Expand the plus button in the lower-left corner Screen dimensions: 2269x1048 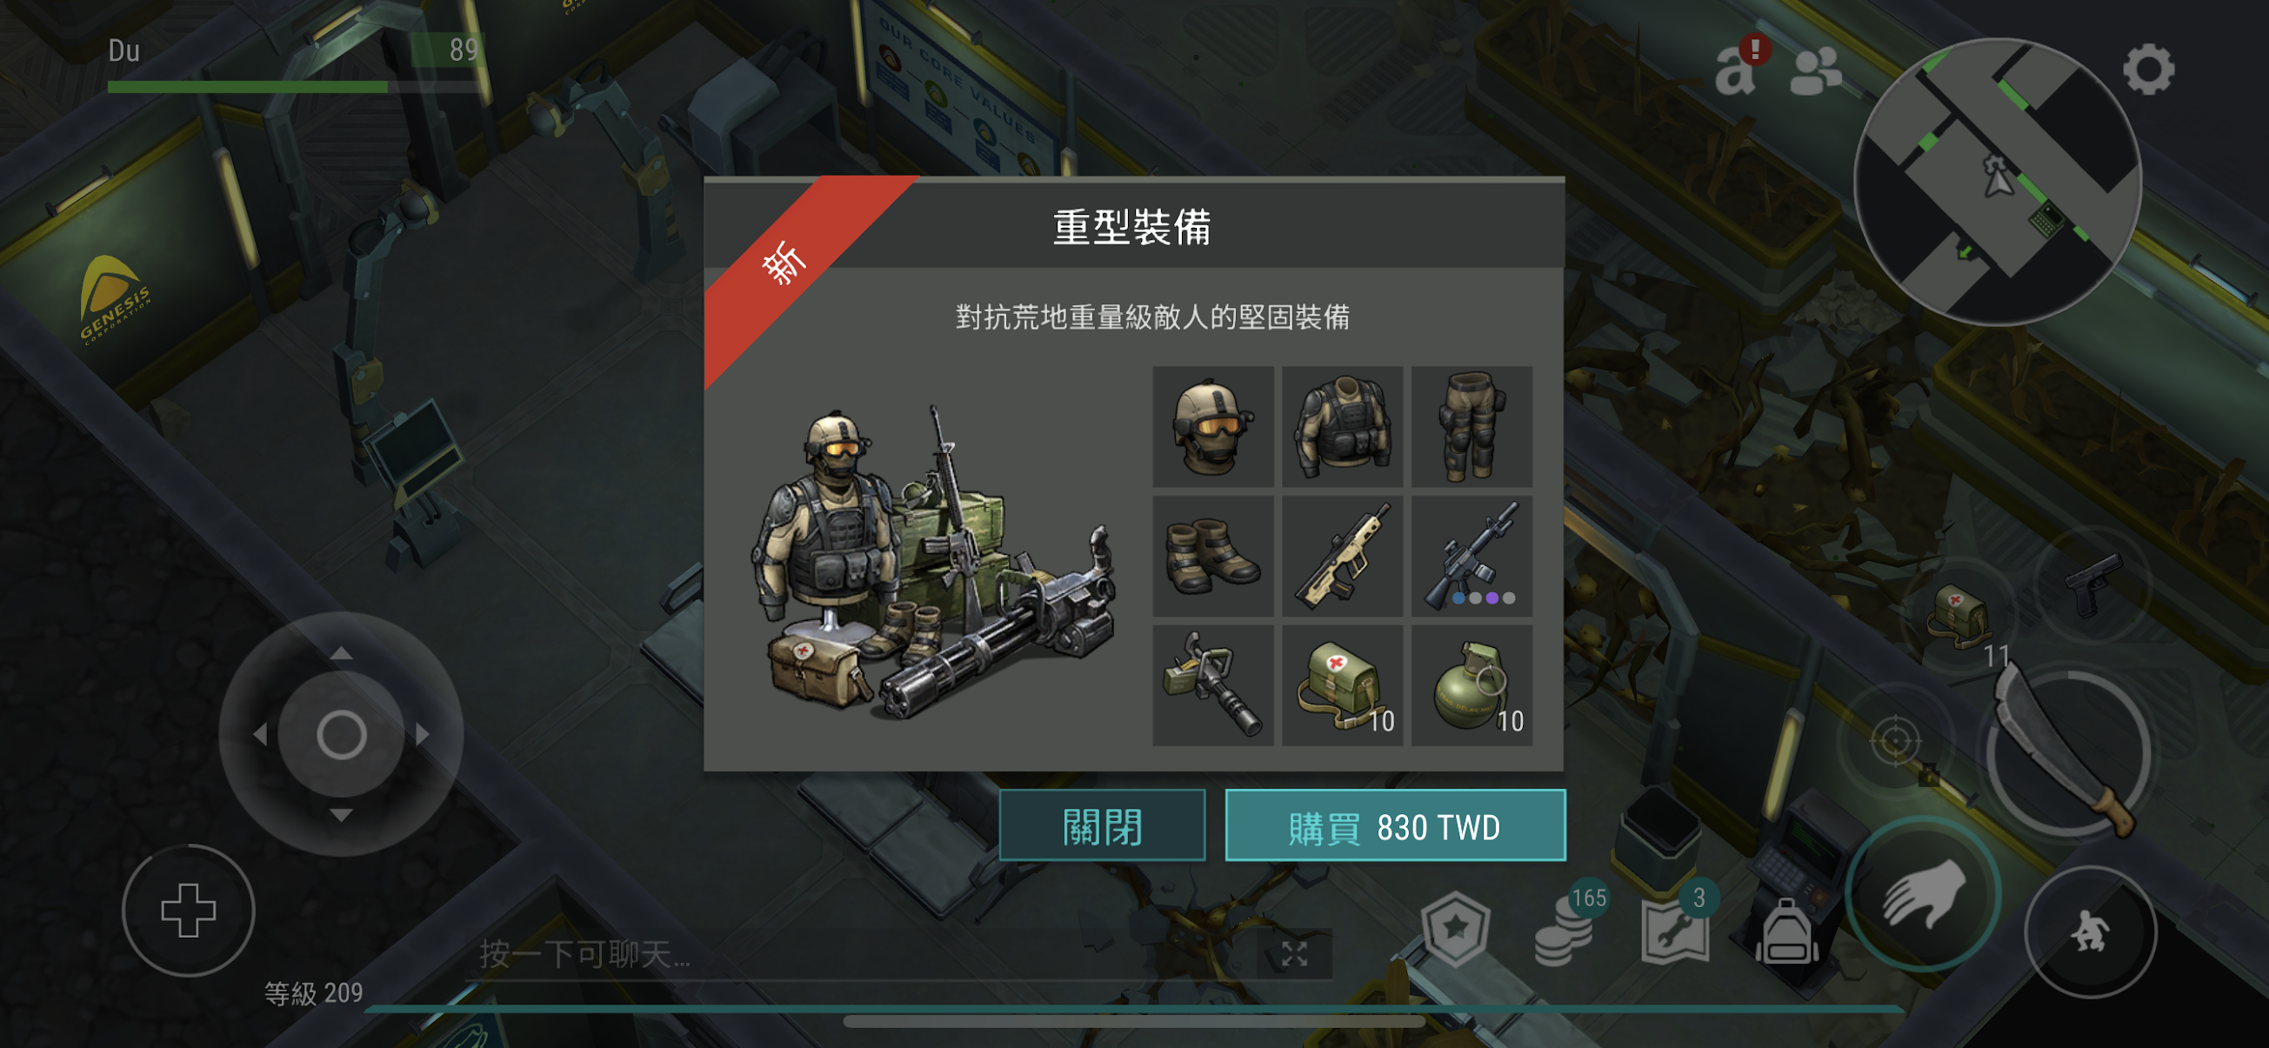189,910
